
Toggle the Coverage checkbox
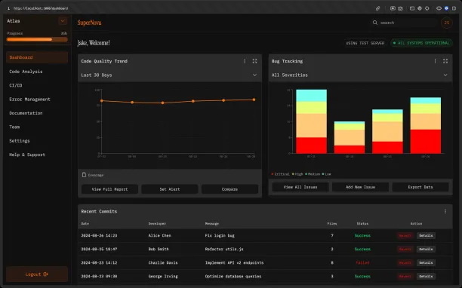click(x=84, y=175)
